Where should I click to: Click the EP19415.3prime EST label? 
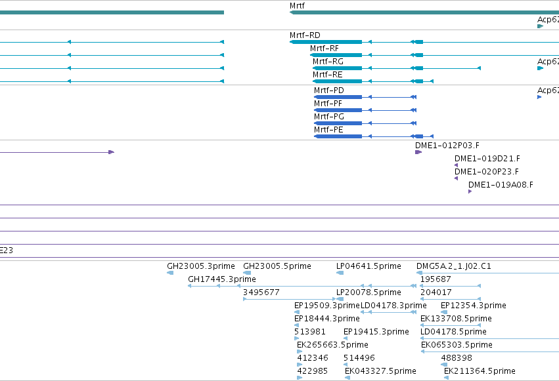[x=376, y=332]
